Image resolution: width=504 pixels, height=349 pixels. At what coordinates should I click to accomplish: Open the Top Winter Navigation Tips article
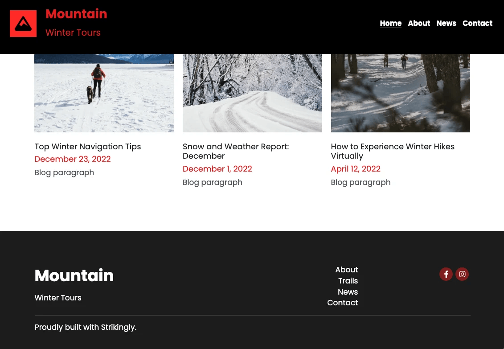[x=87, y=147]
